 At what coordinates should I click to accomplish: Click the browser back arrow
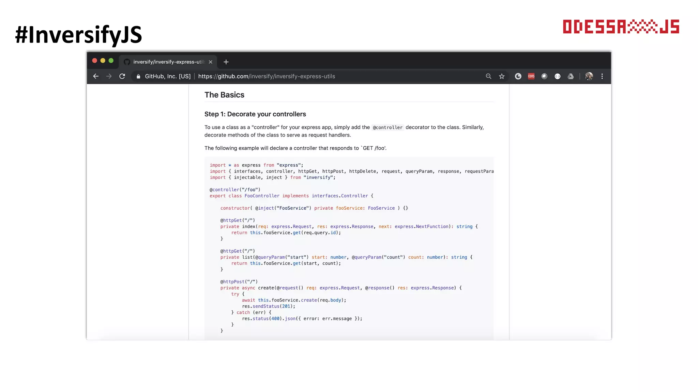click(x=96, y=76)
